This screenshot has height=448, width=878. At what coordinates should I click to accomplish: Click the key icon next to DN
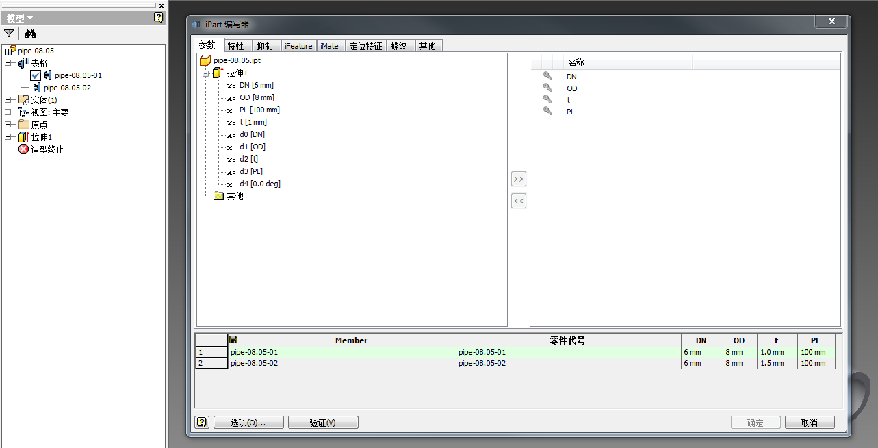[x=547, y=77]
